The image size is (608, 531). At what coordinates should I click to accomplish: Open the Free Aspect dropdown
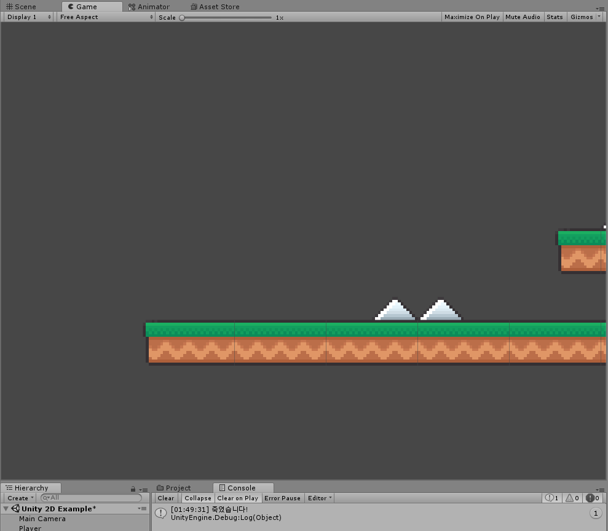click(106, 17)
